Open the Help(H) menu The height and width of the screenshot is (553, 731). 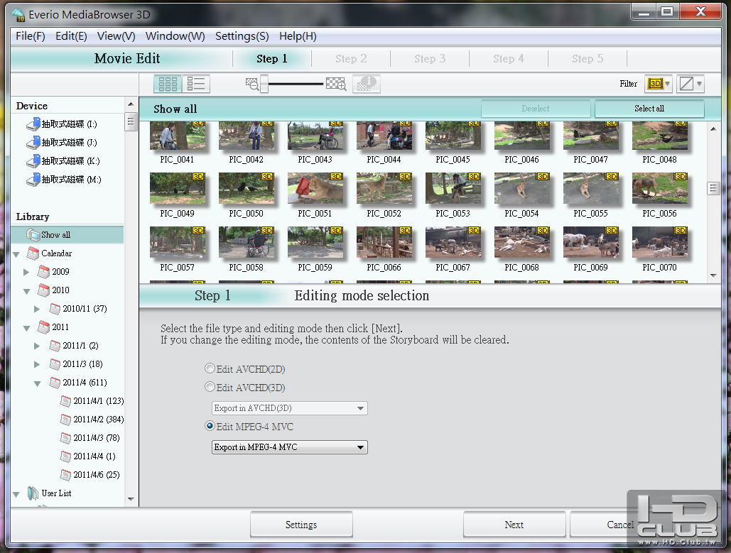click(x=298, y=36)
